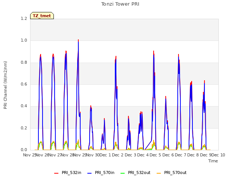Click the 0.6 y-axis tick label

pos(24,84)
